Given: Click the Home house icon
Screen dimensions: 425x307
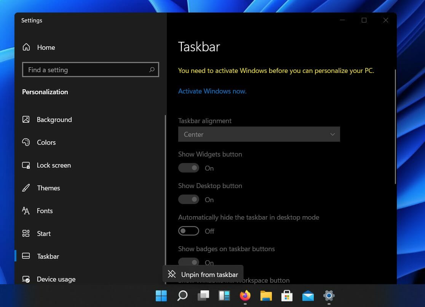Looking at the screenshot, I should coord(26,47).
